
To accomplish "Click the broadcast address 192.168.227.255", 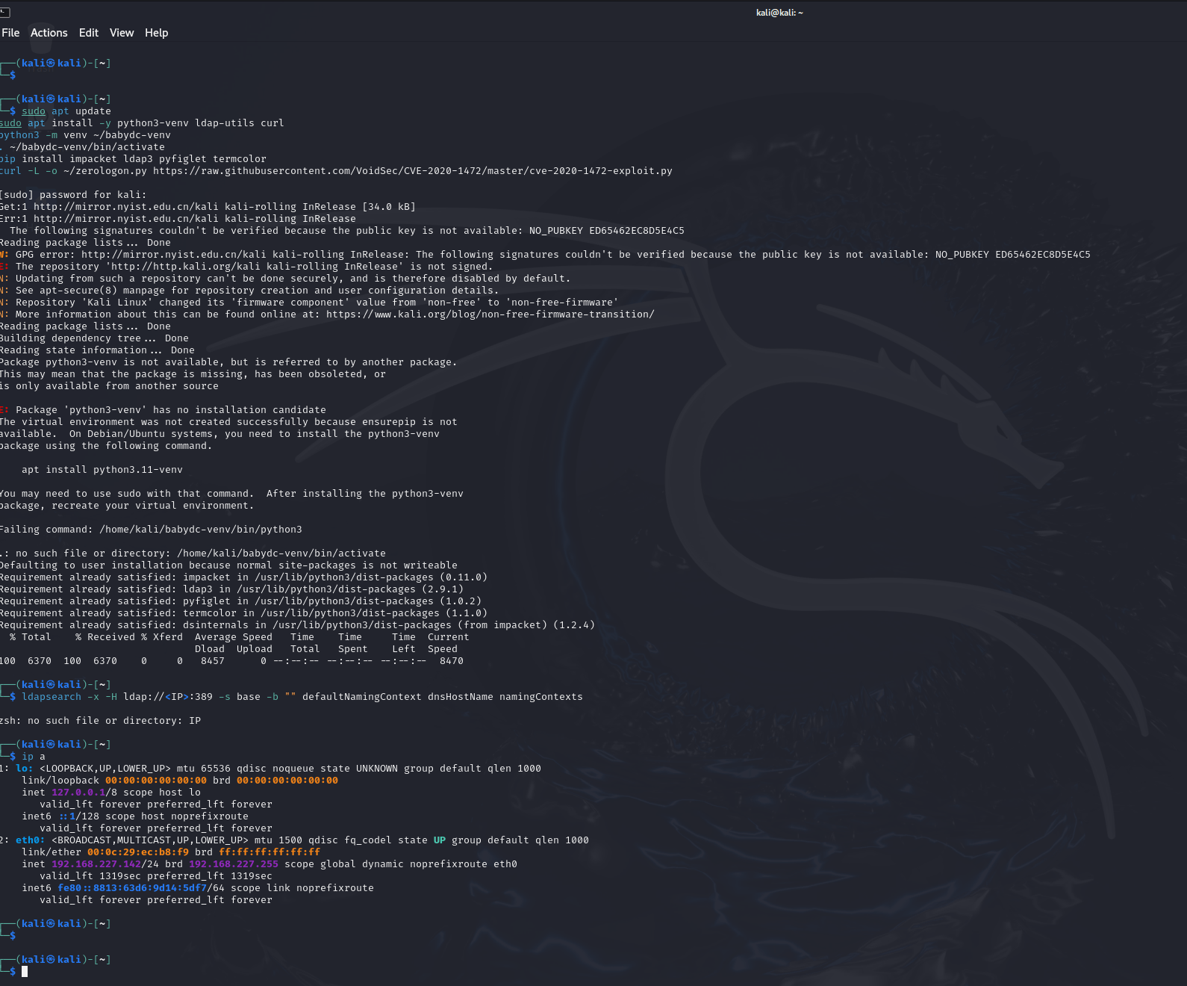I will pyautogui.click(x=234, y=864).
